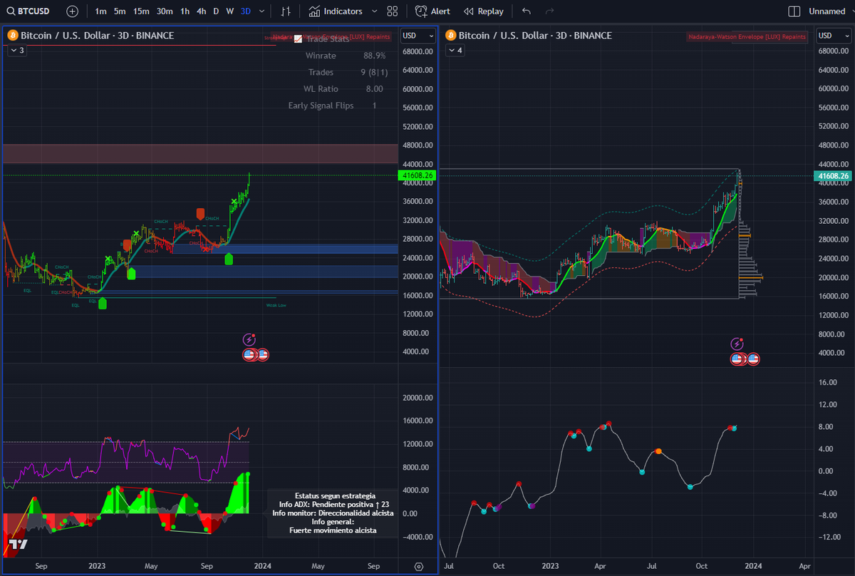Image resolution: width=855 pixels, height=576 pixels.
Task: Switch to the weekly W timeframe
Action: pos(230,11)
